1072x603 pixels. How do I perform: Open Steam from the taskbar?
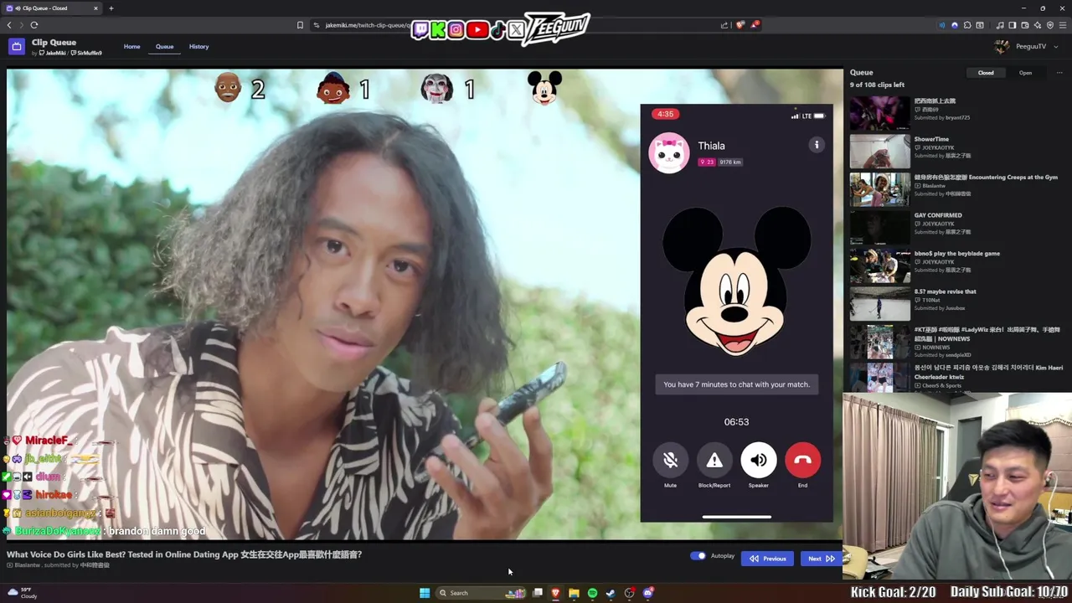coord(611,593)
